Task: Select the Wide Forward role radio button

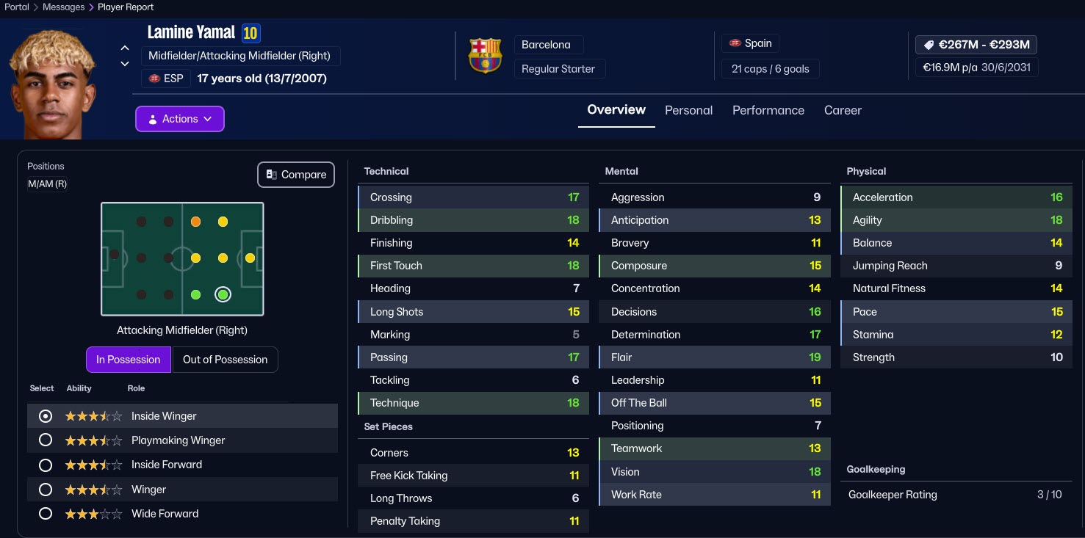Action: [x=46, y=514]
